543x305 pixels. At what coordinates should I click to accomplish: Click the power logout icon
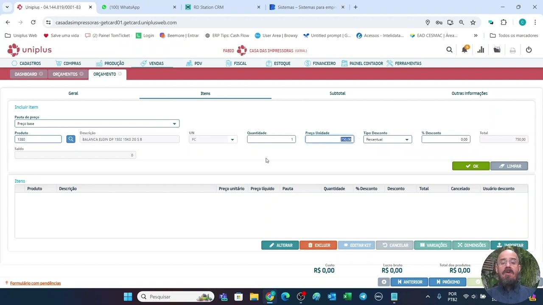529,50
